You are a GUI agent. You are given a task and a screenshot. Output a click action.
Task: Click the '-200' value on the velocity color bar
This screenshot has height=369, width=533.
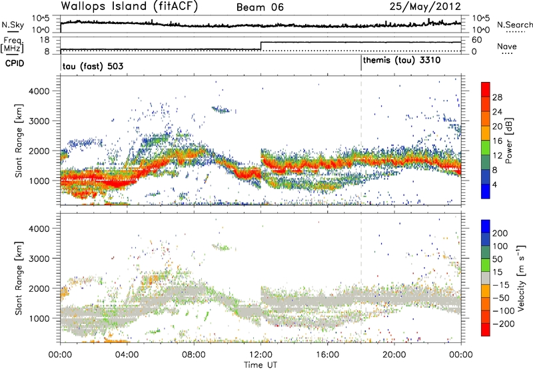504,324
